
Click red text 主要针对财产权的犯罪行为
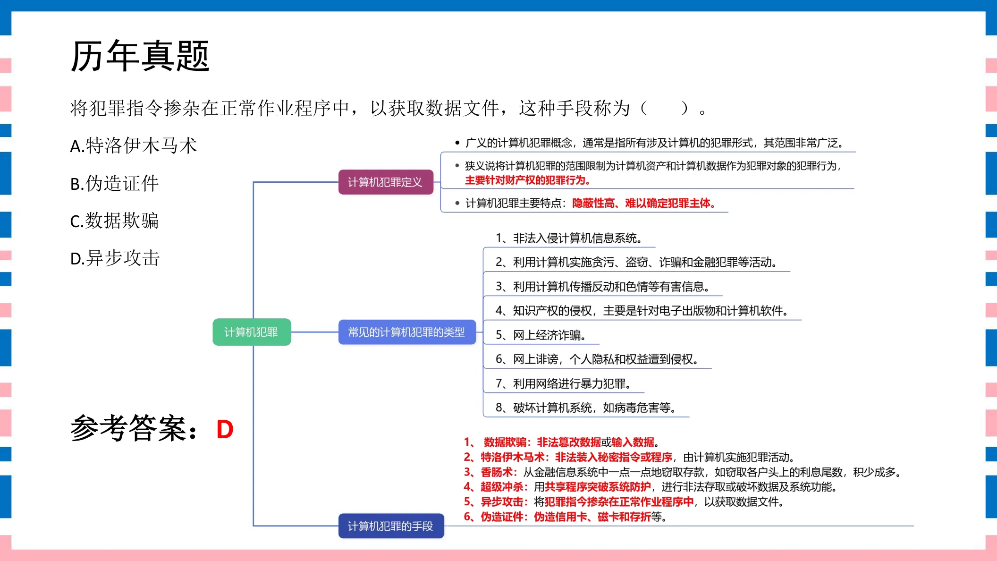pyautogui.click(x=528, y=180)
